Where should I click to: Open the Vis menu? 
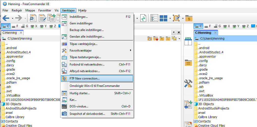(56, 10)
